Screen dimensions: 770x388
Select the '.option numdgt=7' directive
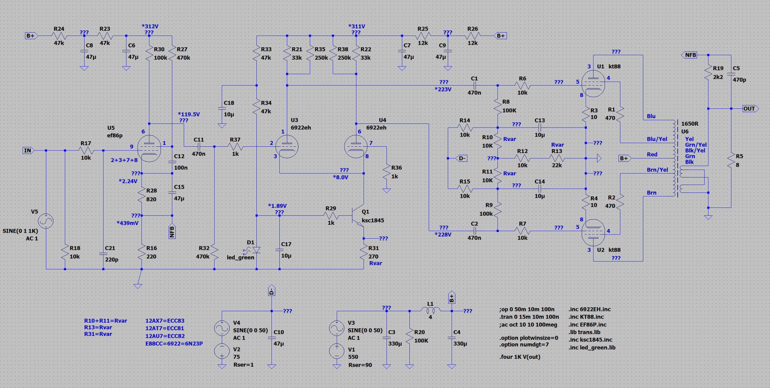pyautogui.click(x=524, y=344)
